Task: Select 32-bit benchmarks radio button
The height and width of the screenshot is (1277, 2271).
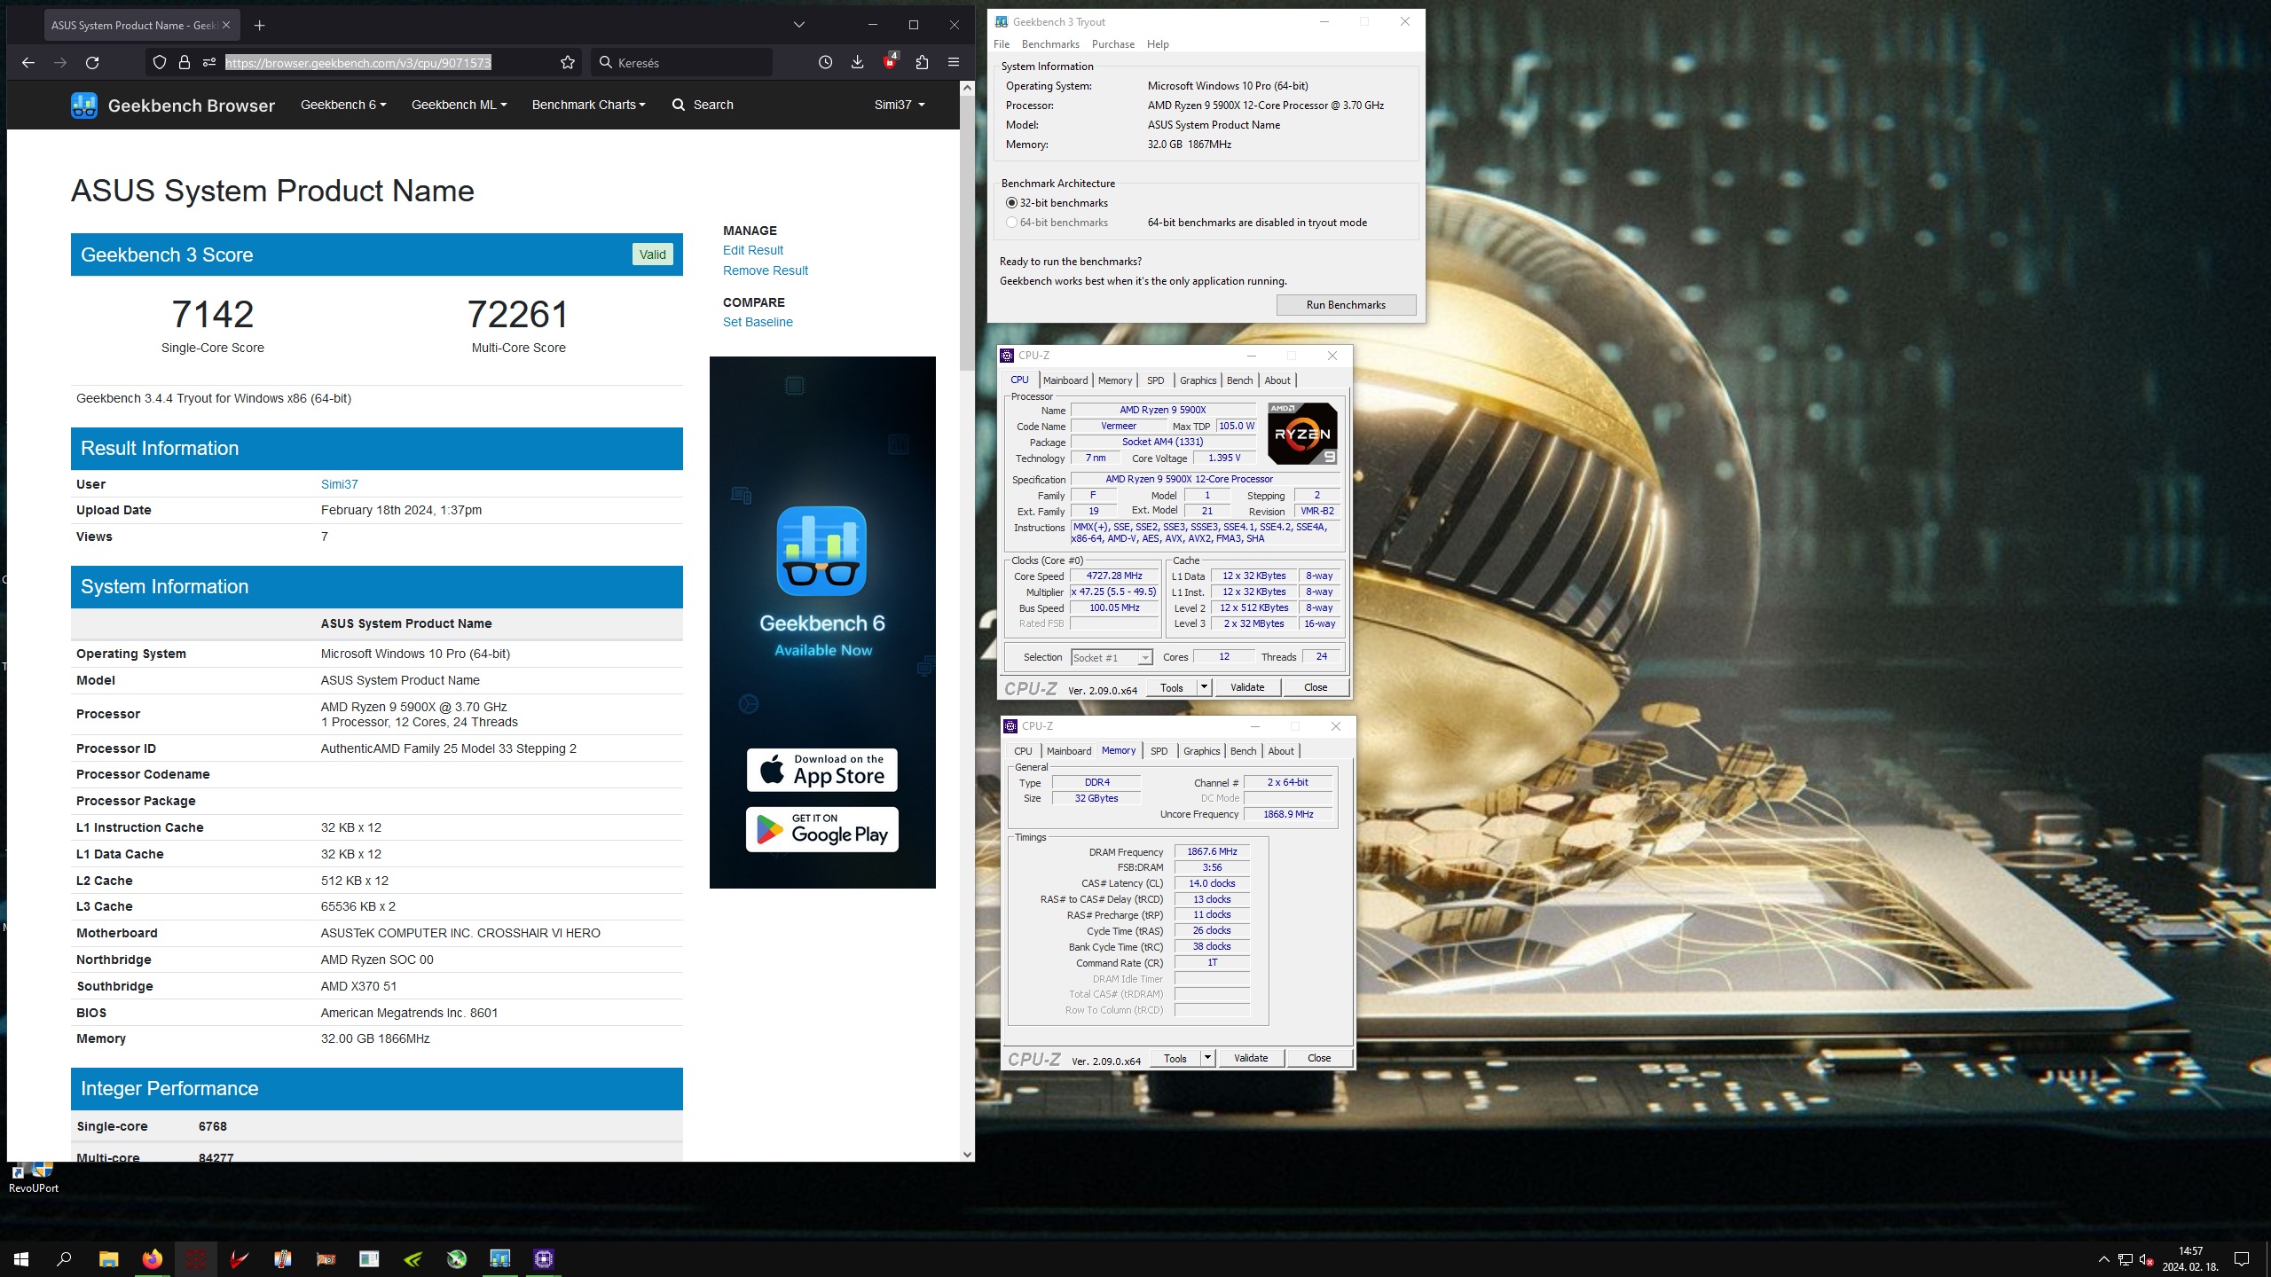Action: [1011, 203]
